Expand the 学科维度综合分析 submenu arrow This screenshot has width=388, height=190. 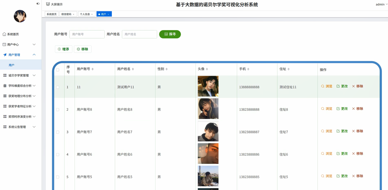[34, 86]
